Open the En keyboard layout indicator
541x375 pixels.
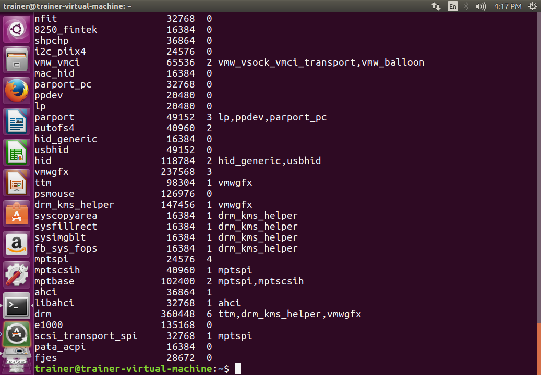[x=453, y=6]
